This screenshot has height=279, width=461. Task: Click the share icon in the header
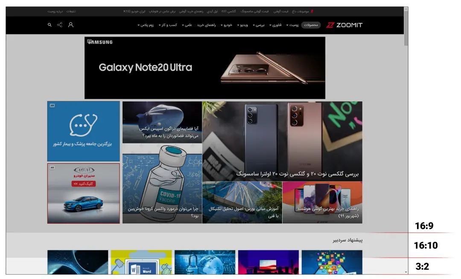60,25
